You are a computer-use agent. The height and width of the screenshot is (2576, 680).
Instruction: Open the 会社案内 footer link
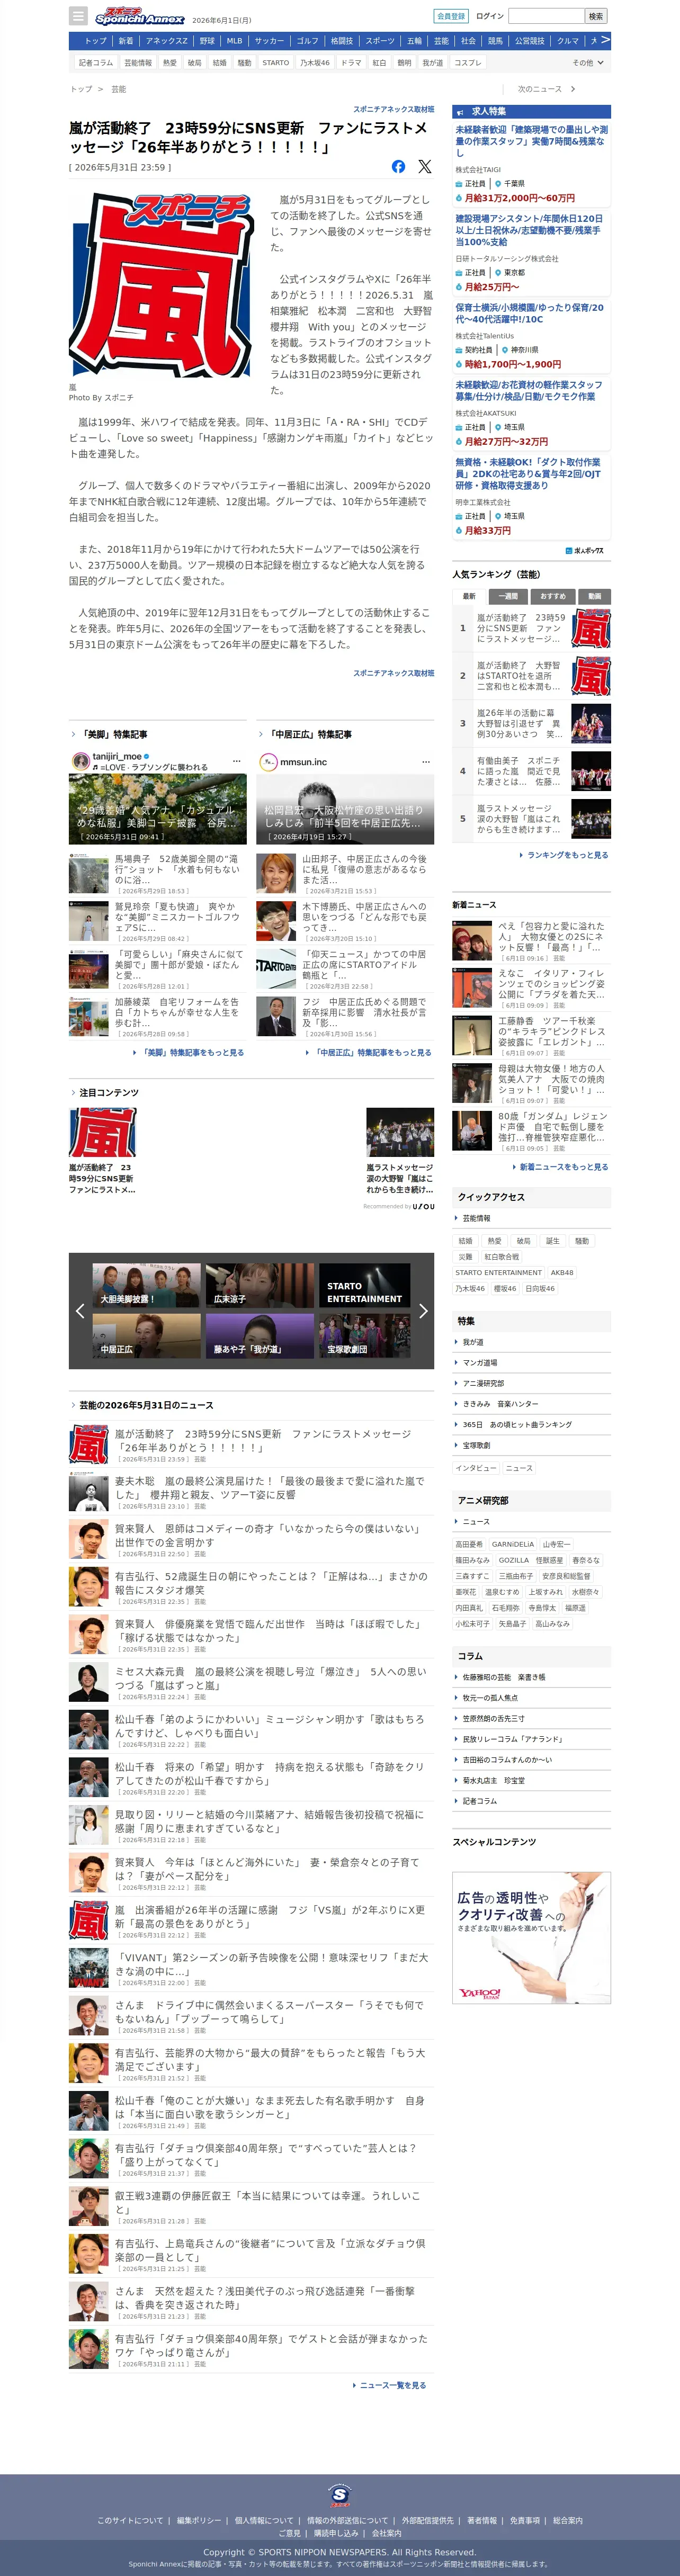tap(387, 2533)
